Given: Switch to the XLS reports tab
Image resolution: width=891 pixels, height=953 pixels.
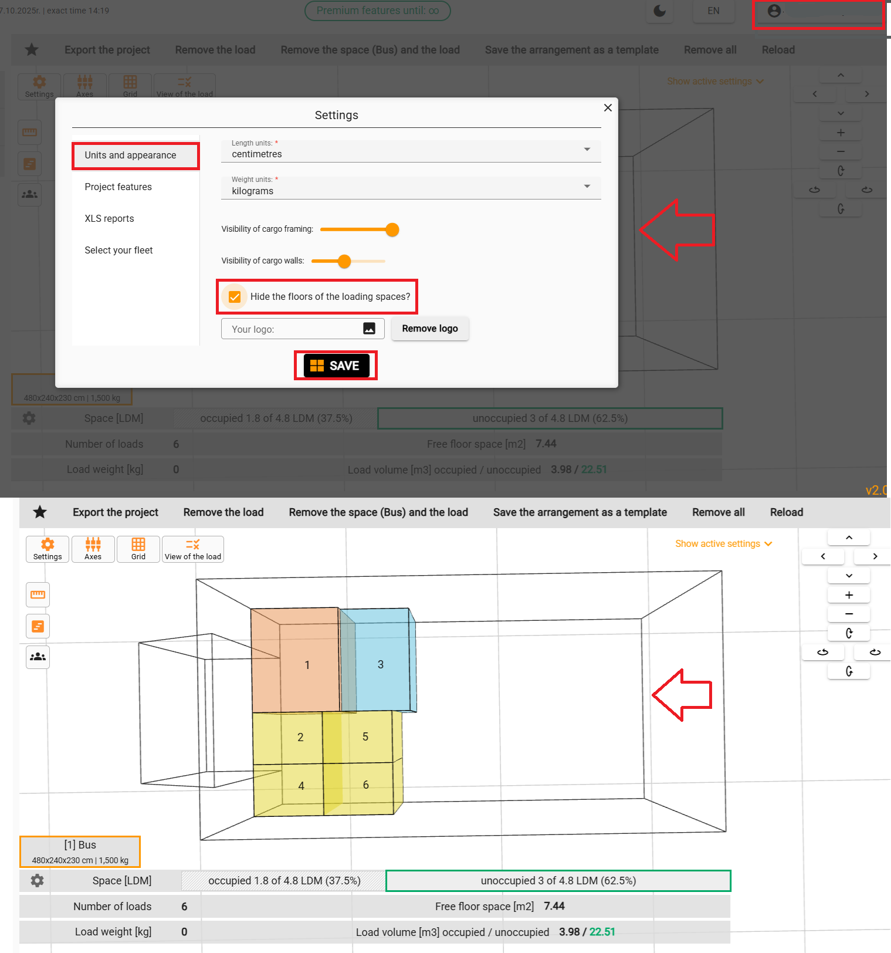Looking at the screenshot, I should click(x=109, y=219).
